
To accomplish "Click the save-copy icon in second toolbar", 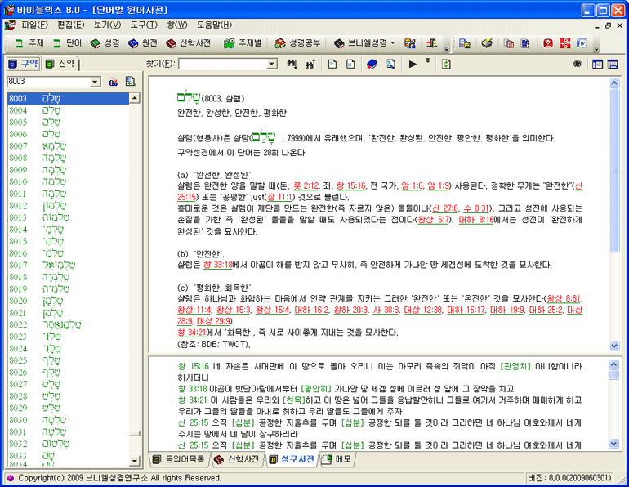I will pyautogui.click(x=465, y=43).
